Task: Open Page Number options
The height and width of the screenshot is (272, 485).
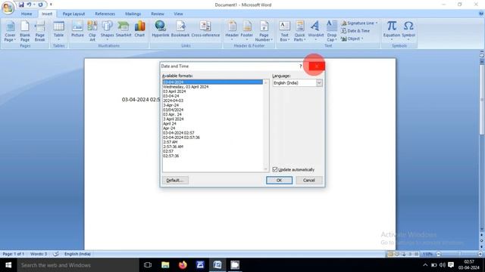Action: click(x=264, y=31)
